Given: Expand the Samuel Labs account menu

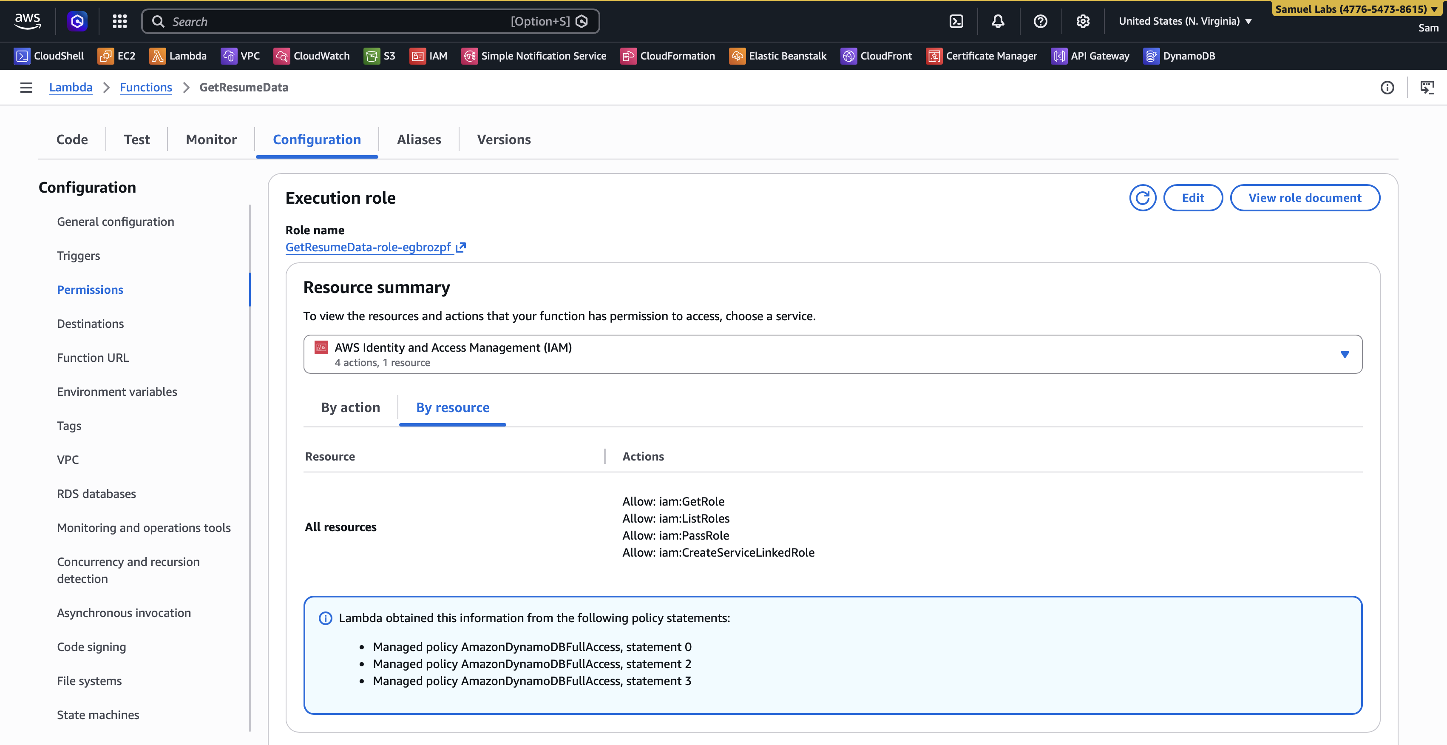Looking at the screenshot, I should tap(1356, 9).
